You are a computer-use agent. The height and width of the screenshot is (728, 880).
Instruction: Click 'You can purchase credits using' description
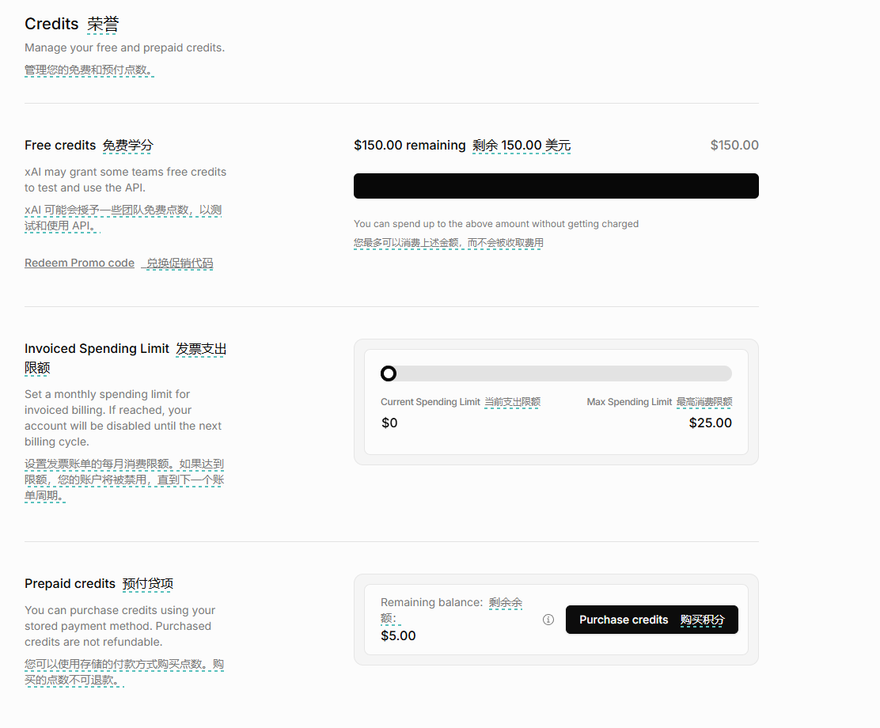click(x=119, y=626)
